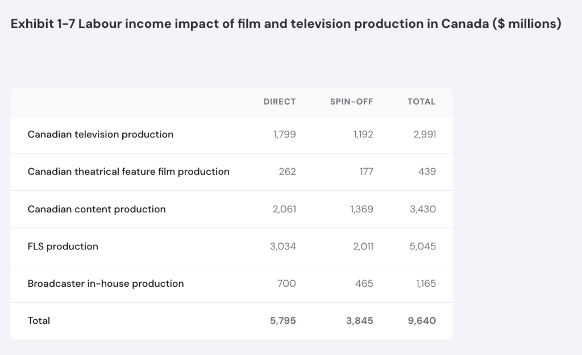
Task: Select the Canadian theatrical feature film production label
Action: 128,172
